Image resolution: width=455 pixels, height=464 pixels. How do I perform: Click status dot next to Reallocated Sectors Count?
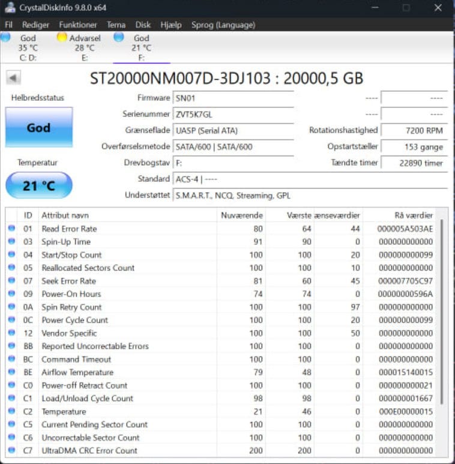pyautogui.click(x=11, y=268)
